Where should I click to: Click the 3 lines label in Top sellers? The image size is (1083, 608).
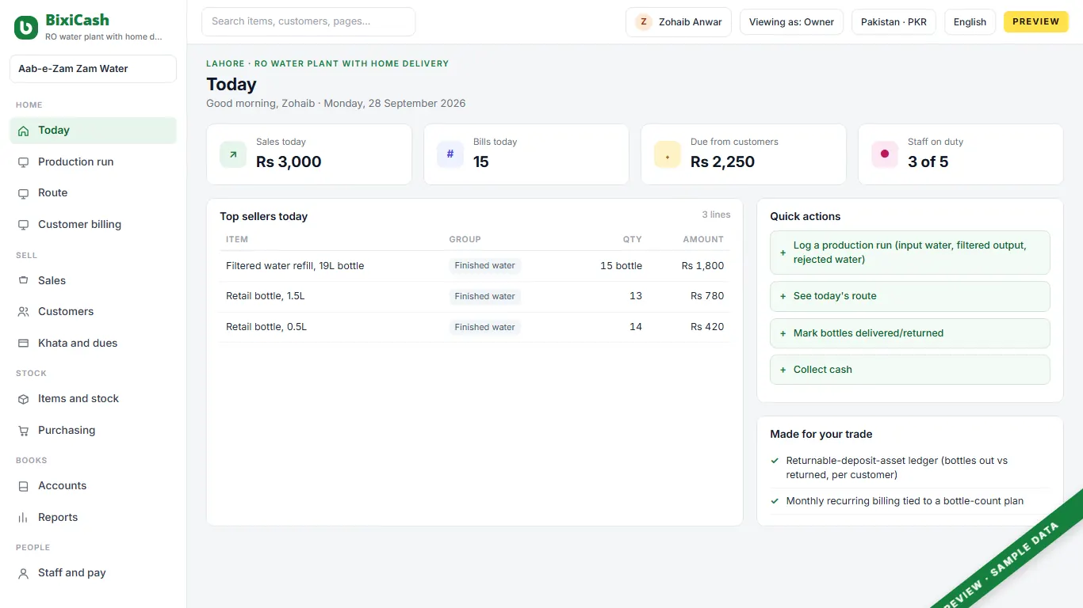[716, 215]
